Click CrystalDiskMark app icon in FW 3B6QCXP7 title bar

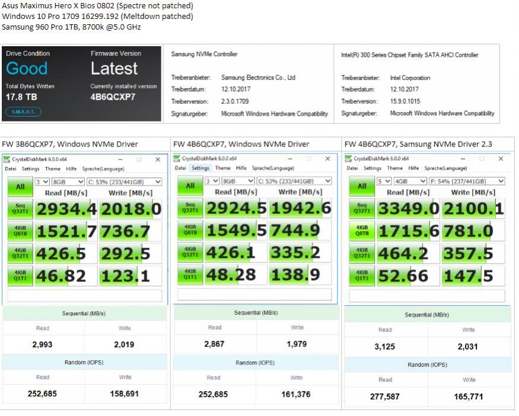pos(7,159)
